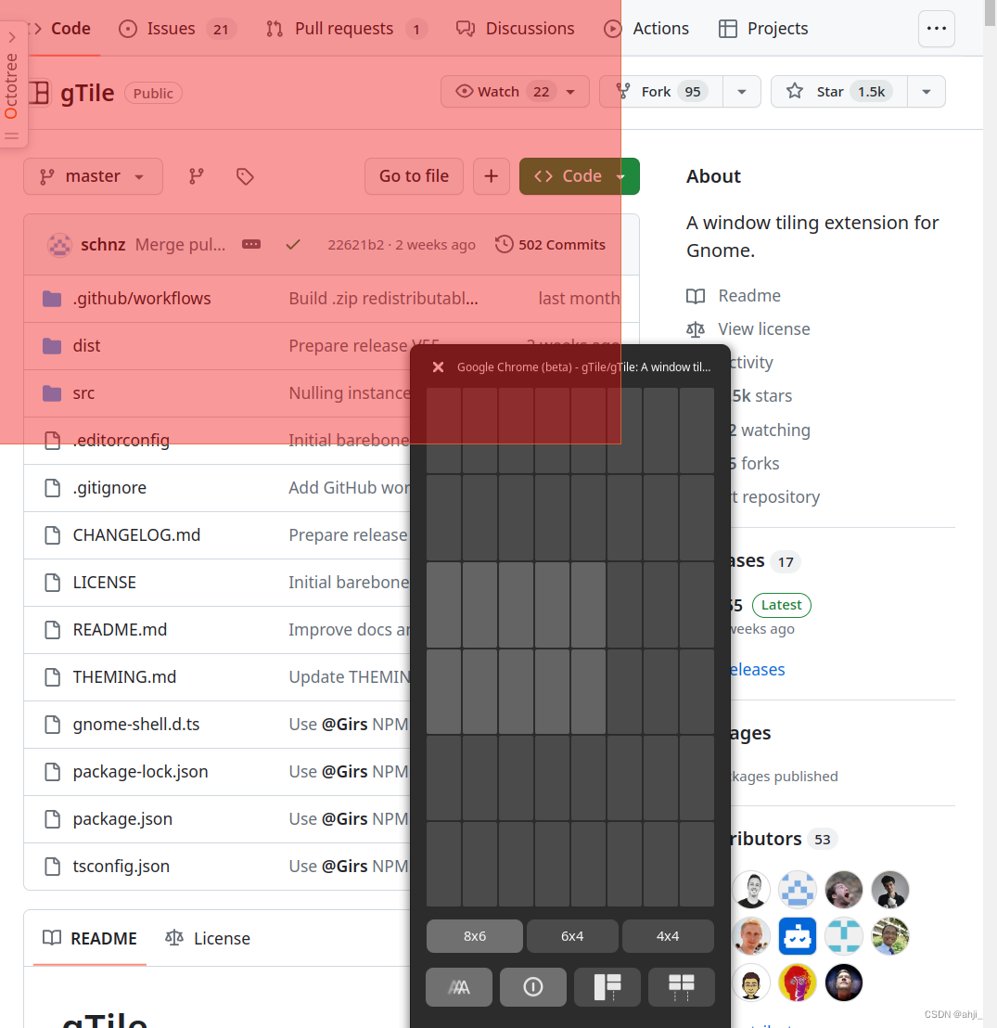Open the Code tab
The width and height of the screenshot is (997, 1028).
click(x=62, y=29)
